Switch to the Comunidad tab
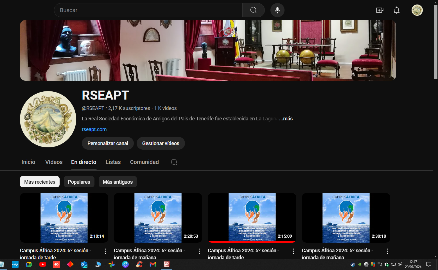438x270 pixels. pyautogui.click(x=144, y=162)
